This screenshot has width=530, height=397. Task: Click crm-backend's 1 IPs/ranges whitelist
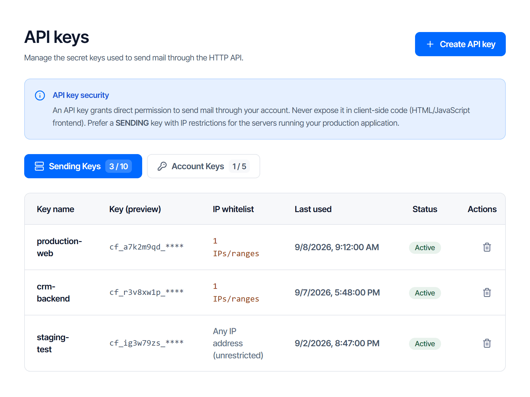tap(236, 292)
